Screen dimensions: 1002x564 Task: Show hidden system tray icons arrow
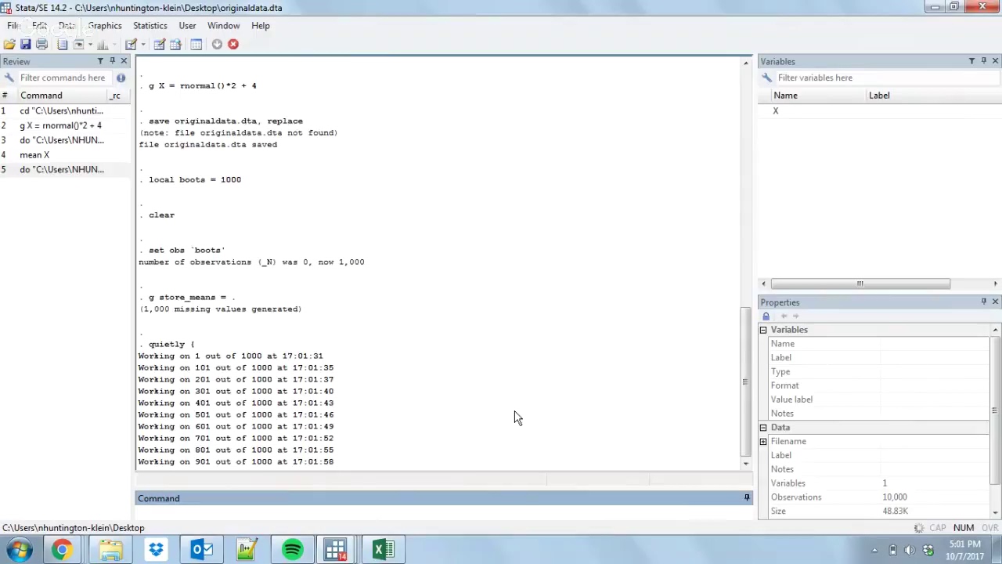click(874, 550)
